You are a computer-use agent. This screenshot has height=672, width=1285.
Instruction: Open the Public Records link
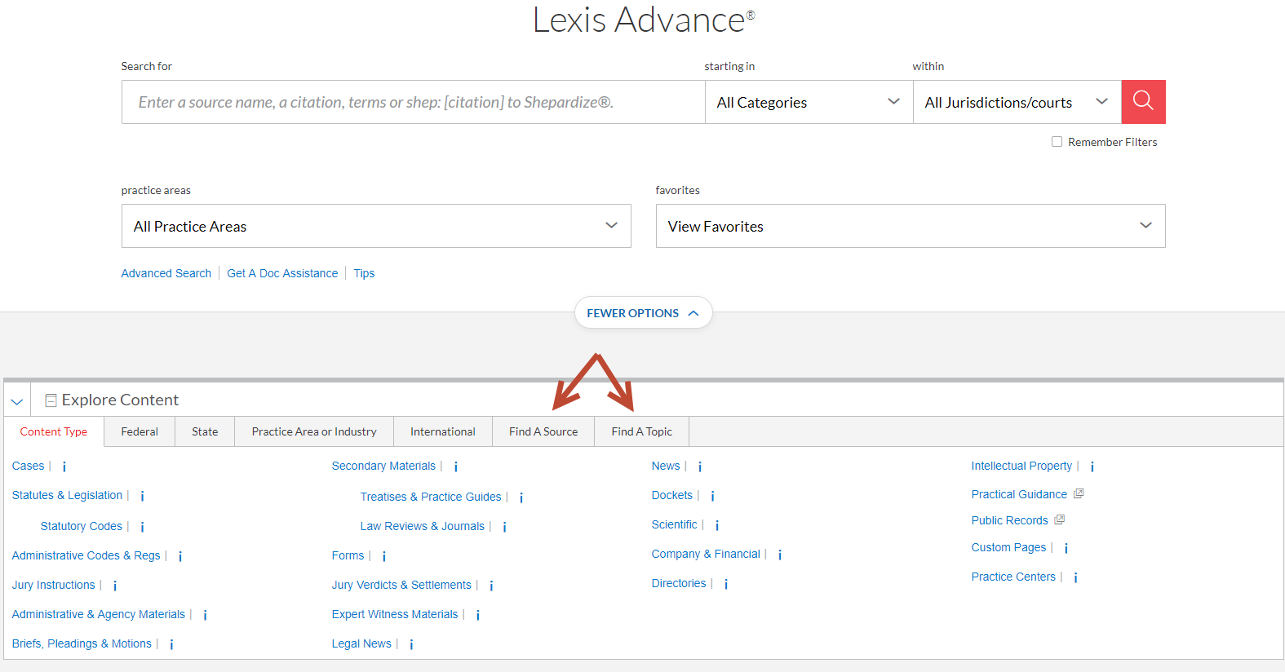[1009, 520]
